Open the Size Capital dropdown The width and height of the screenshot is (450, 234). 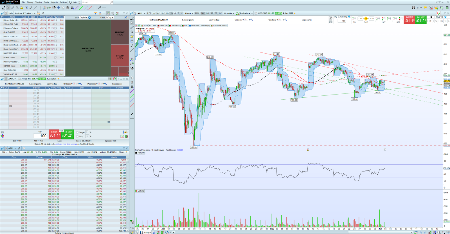tap(83, 17)
